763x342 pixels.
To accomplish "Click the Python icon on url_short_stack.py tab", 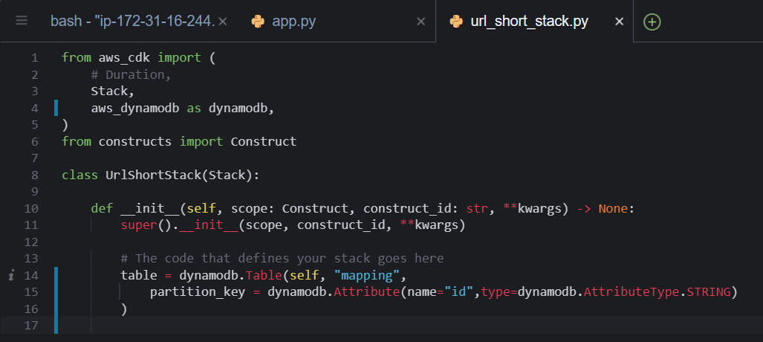I will click(456, 22).
